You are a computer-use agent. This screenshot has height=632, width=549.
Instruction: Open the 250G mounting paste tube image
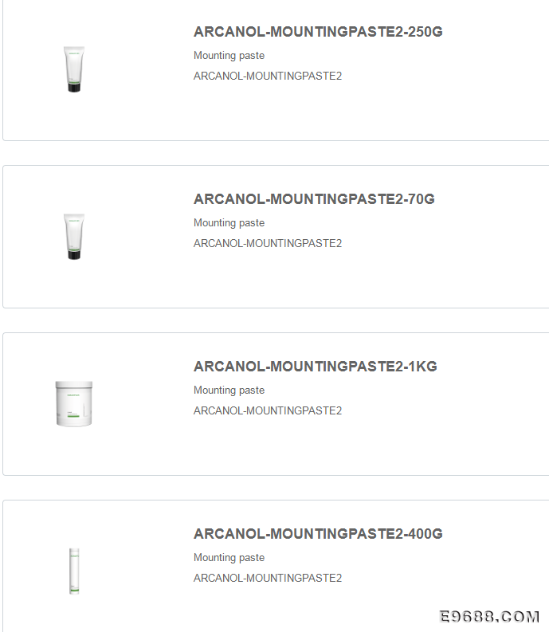(x=74, y=69)
